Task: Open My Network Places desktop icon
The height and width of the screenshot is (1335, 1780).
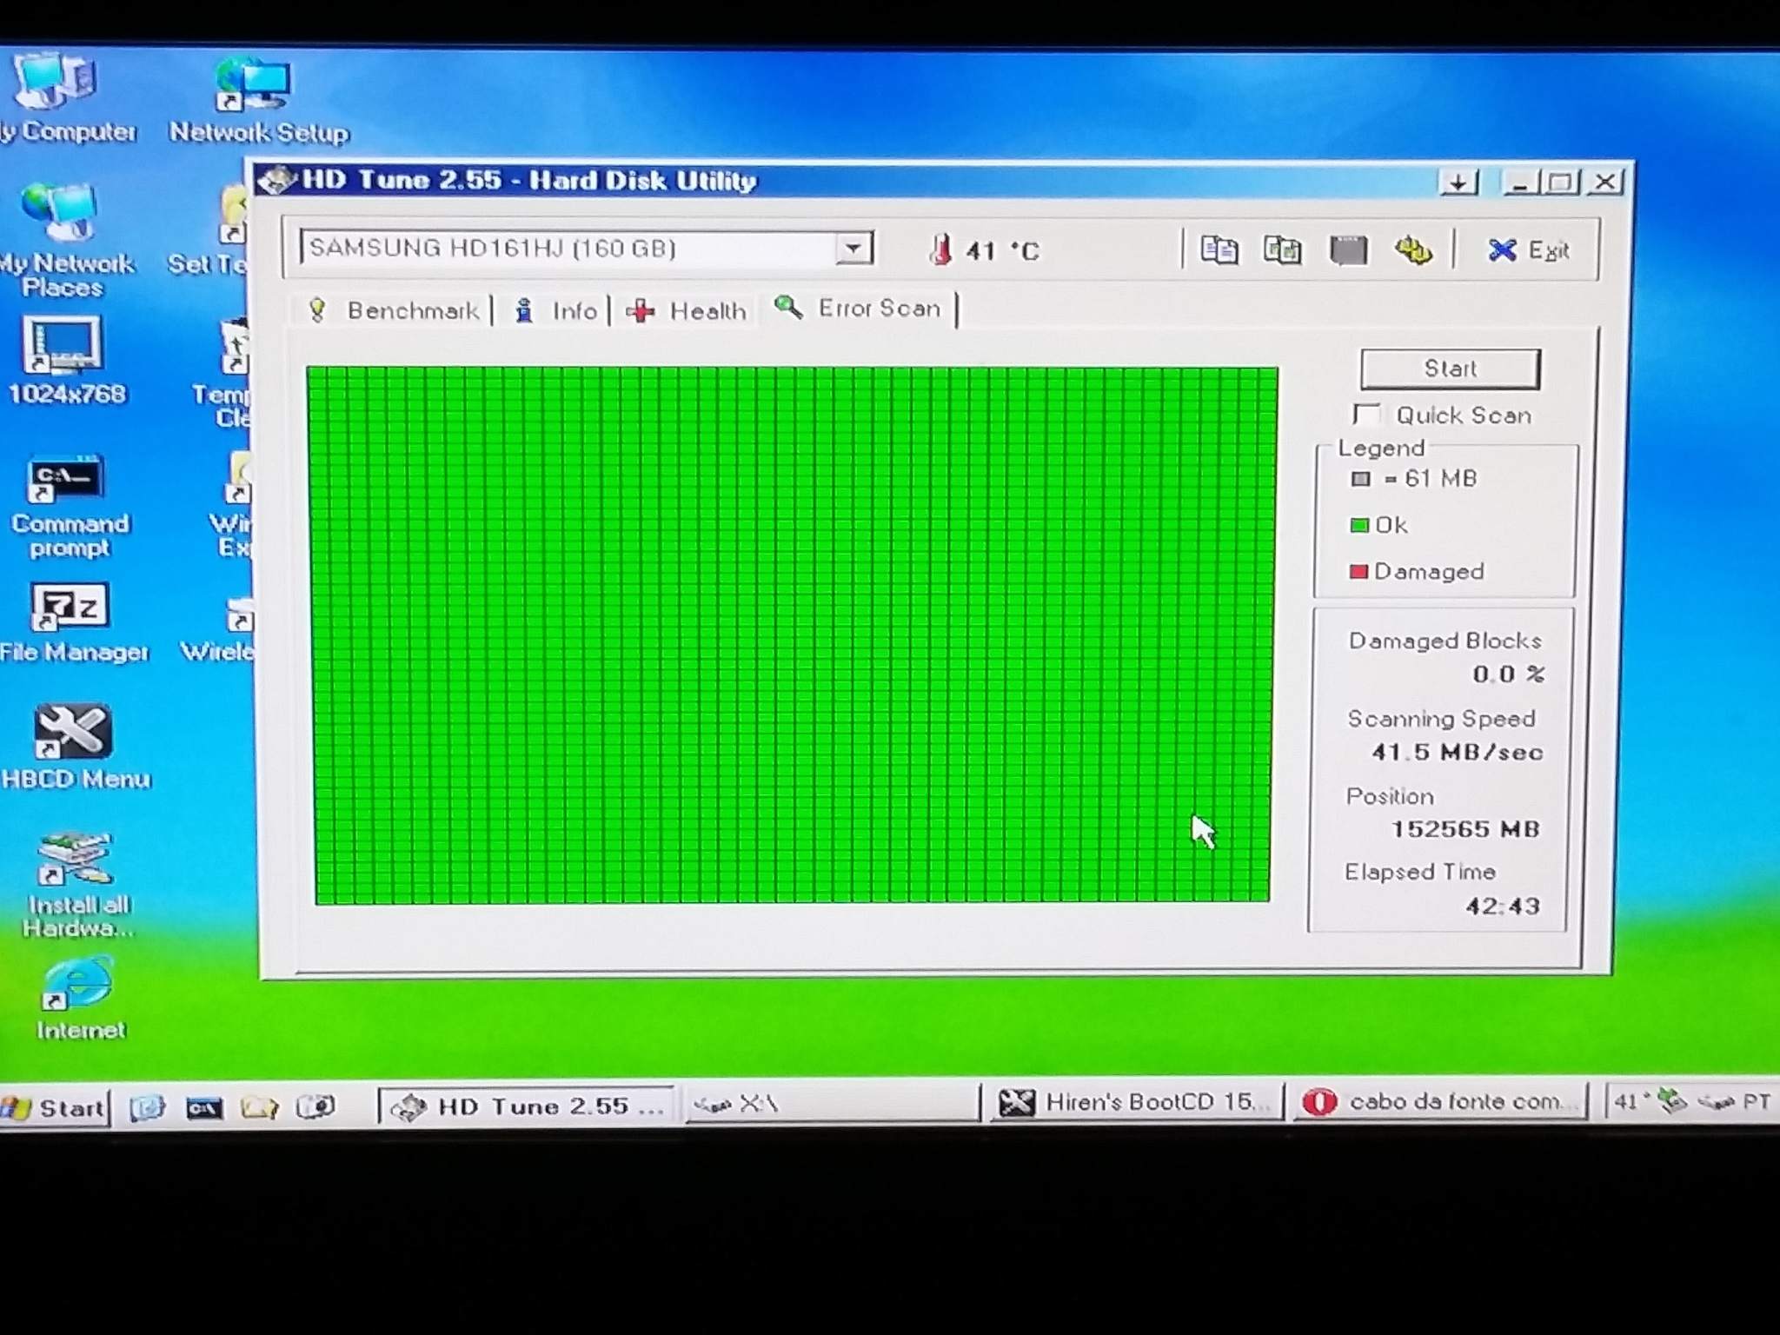Action: [x=63, y=240]
